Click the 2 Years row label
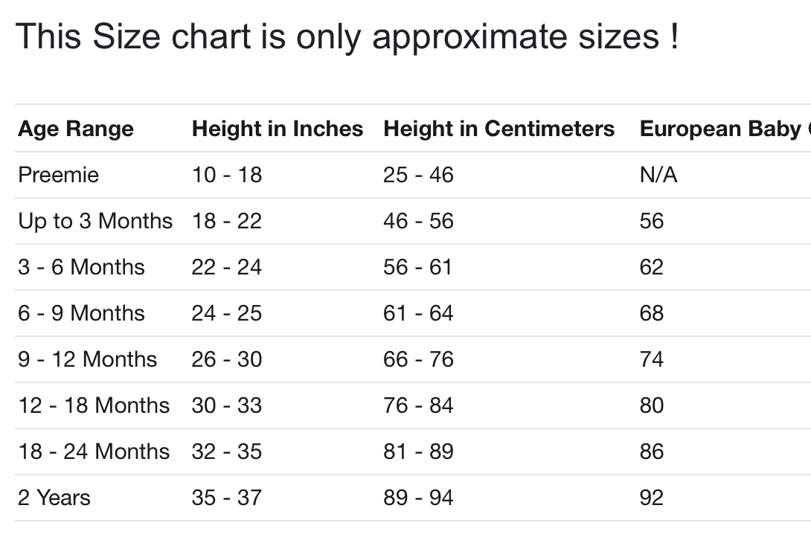 [54, 498]
